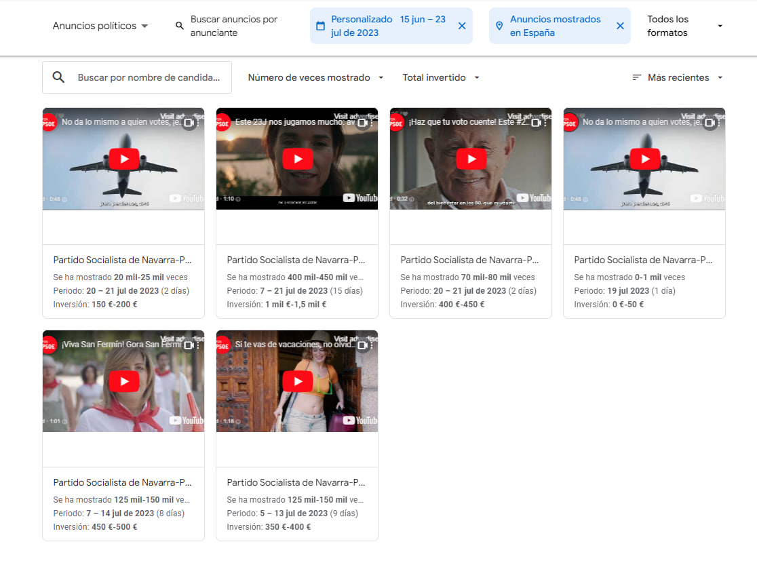
Task: Click 'Periodo: 5 – 13 jul de 2023 (9 días)'
Action: coord(292,513)
